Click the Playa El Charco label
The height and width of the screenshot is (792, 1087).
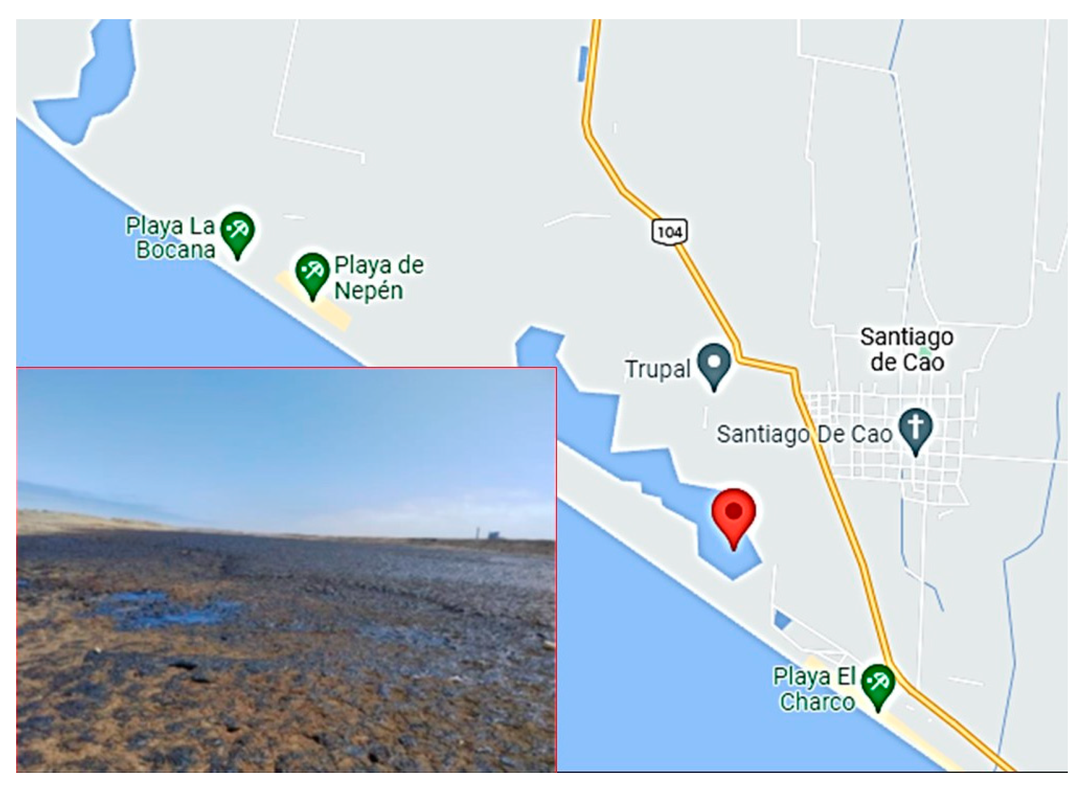coord(815,689)
